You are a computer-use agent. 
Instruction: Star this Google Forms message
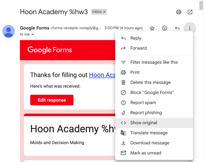click(152, 28)
